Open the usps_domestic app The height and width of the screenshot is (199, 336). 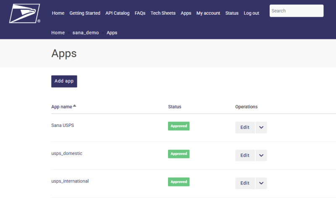coord(67,153)
